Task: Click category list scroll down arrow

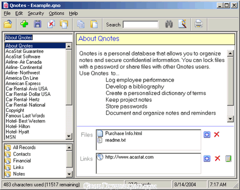Action: coord(69,174)
